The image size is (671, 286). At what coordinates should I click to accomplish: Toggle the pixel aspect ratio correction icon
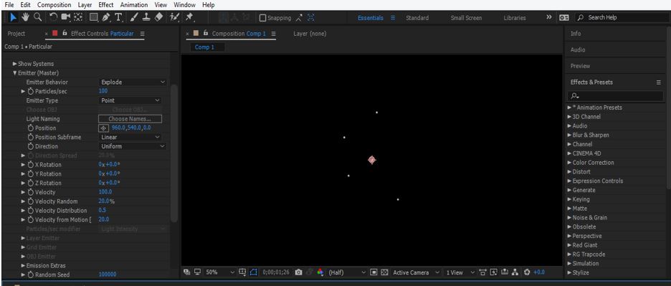point(482,272)
